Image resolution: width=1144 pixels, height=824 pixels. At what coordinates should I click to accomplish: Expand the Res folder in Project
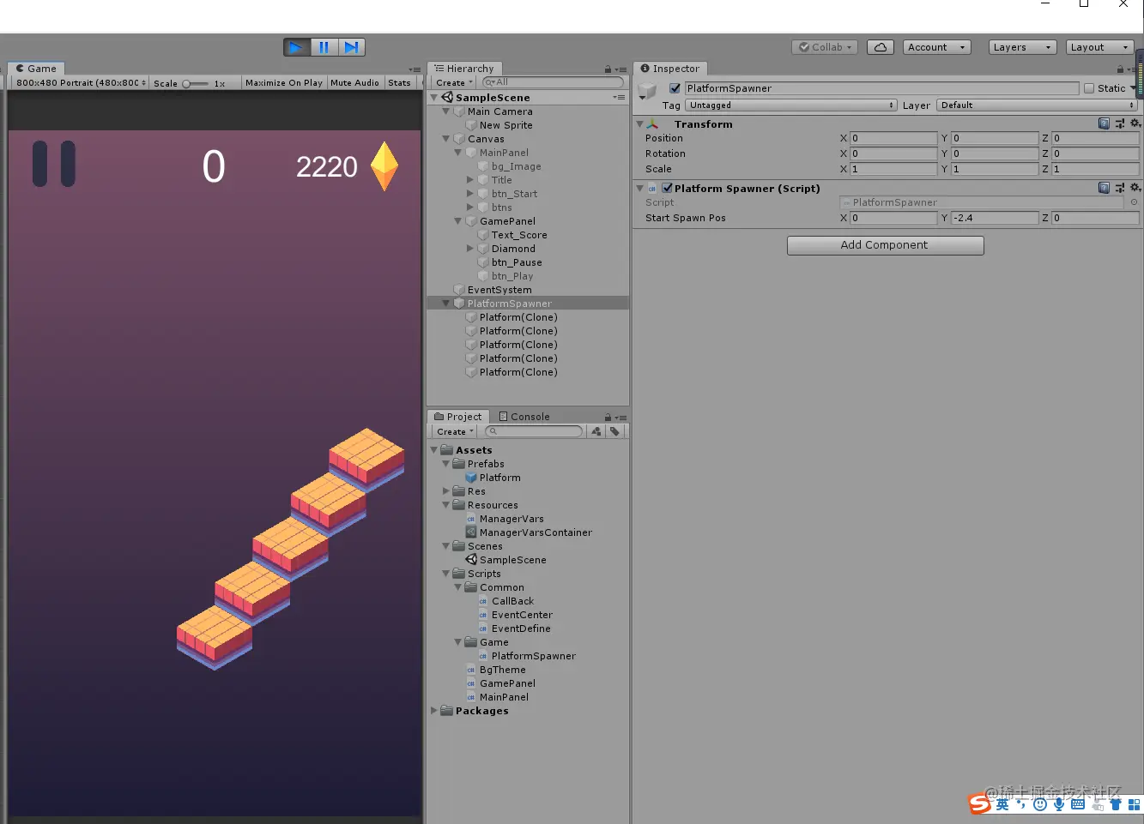446,491
